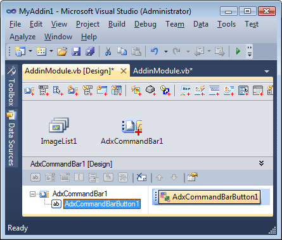Open the File menu
This screenshot has width=282, height=240.
[15, 24]
